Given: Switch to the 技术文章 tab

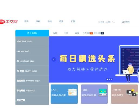Looking at the screenshot, I should 86,33.
